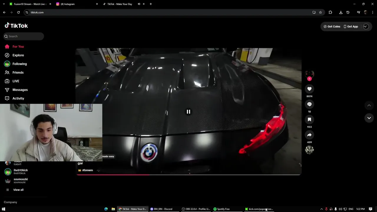Image resolution: width=377 pixels, height=212 pixels.
Task: Switch to OBS taskbar window
Action: coord(196,209)
